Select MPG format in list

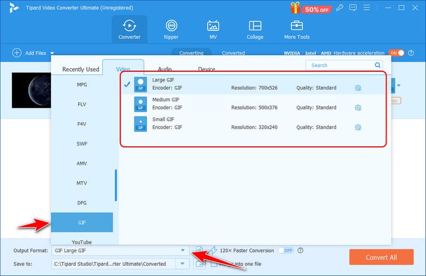(x=82, y=85)
